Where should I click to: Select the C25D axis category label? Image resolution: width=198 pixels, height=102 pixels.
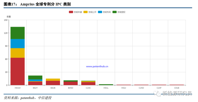coord(141,88)
